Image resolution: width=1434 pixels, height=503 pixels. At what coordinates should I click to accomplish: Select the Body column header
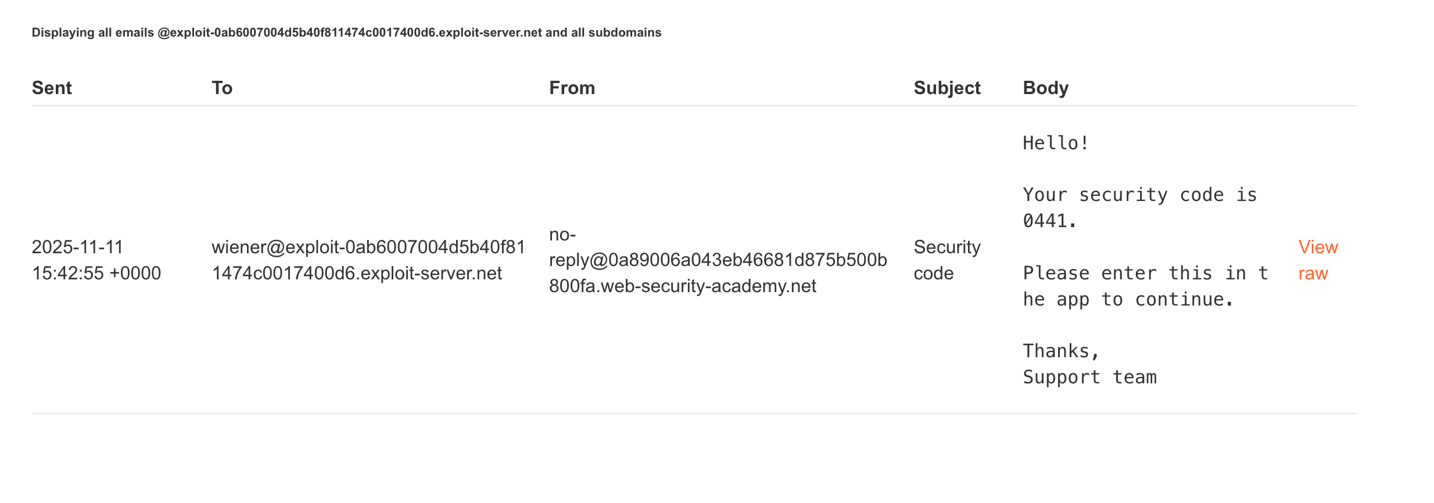point(1045,88)
